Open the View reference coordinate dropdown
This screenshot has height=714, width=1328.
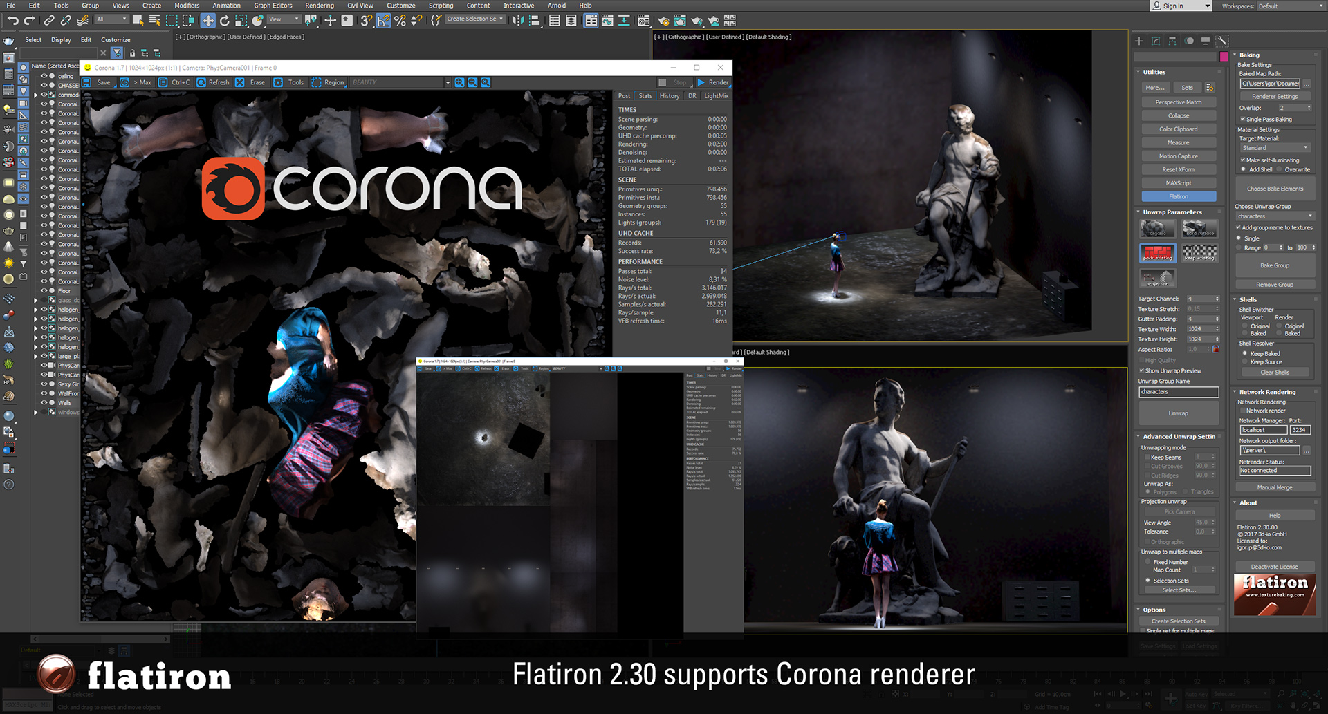point(284,19)
